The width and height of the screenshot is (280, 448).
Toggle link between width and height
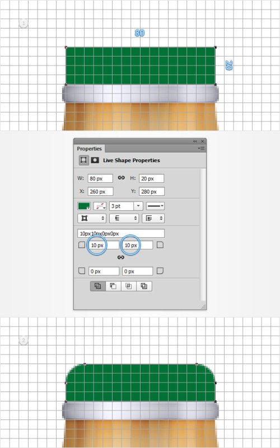[x=122, y=178]
